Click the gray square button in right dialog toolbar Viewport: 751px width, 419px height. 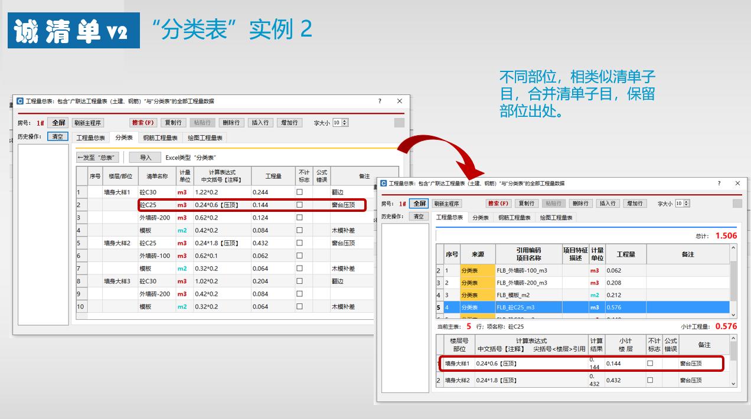737,204
